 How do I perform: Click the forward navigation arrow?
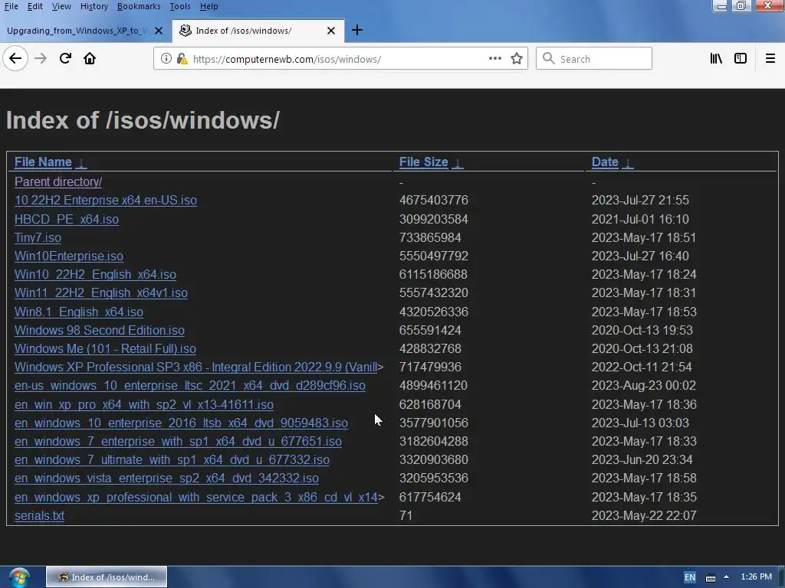pos(41,58)
